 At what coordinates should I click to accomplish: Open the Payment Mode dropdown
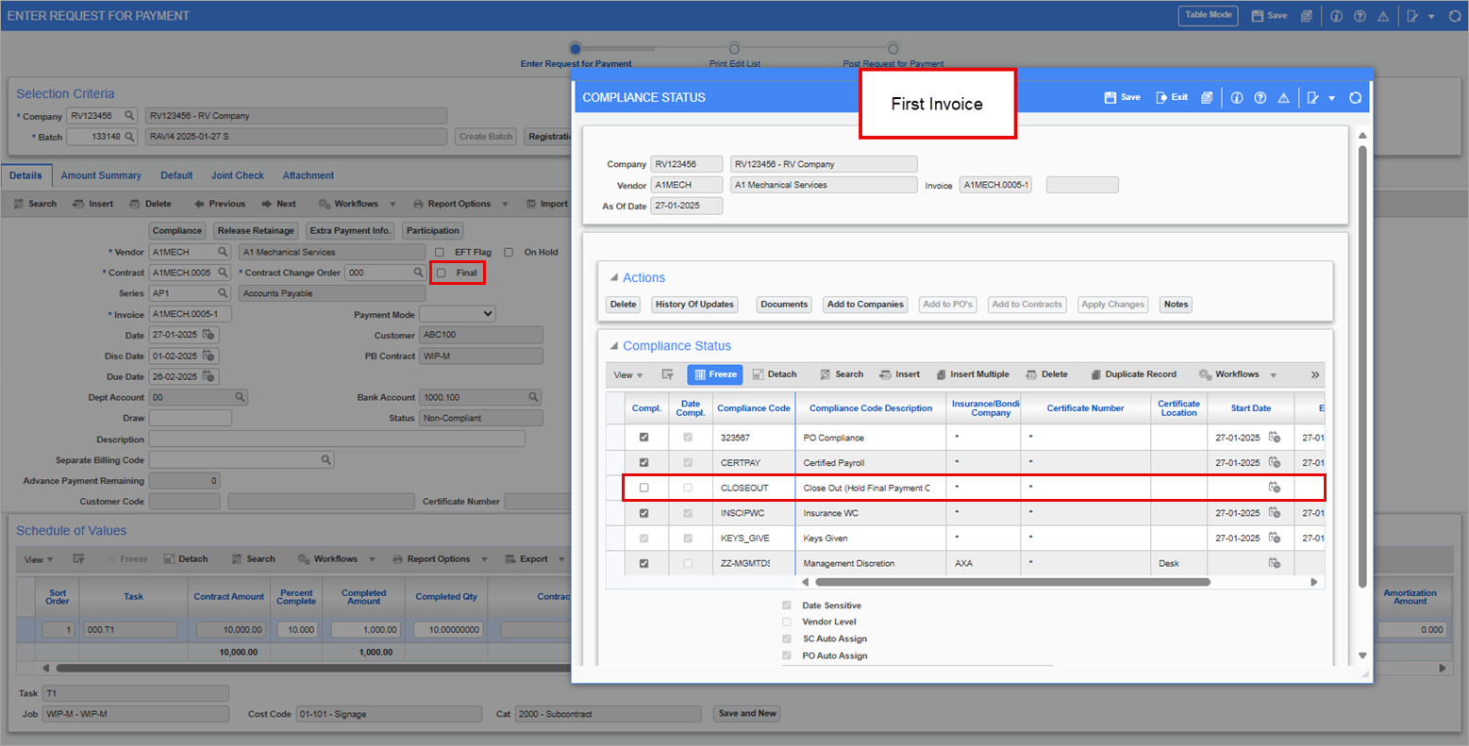[457, 313]
